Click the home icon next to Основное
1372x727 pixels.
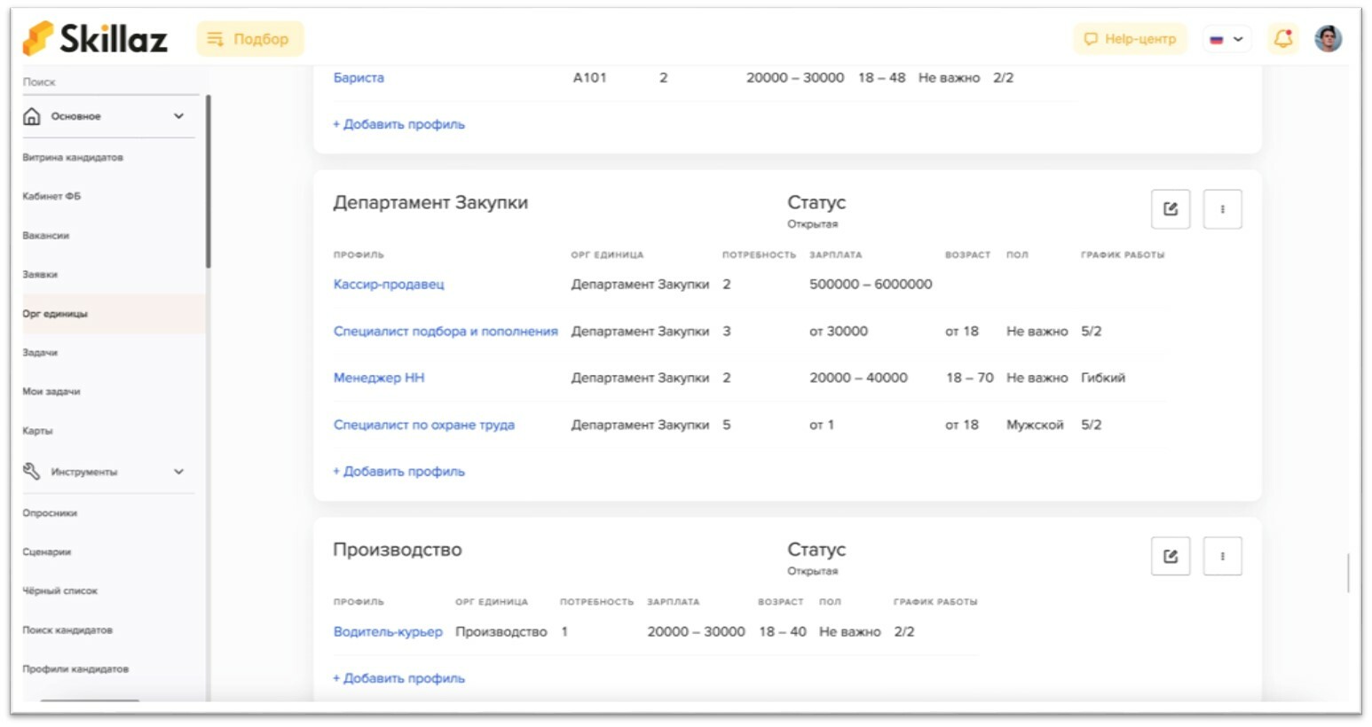31,115
